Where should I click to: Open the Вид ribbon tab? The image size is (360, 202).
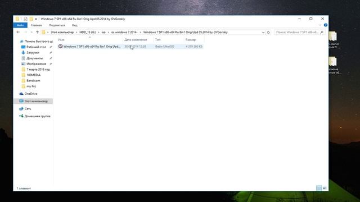pos(75,25)
